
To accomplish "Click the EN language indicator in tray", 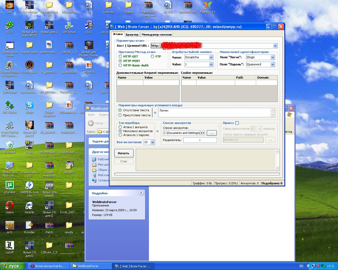I will click(x=301, y=266).
